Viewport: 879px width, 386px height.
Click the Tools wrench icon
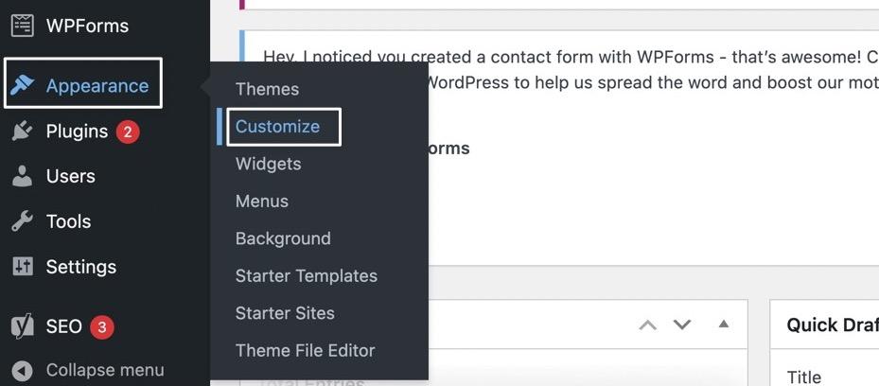point(23,221)
